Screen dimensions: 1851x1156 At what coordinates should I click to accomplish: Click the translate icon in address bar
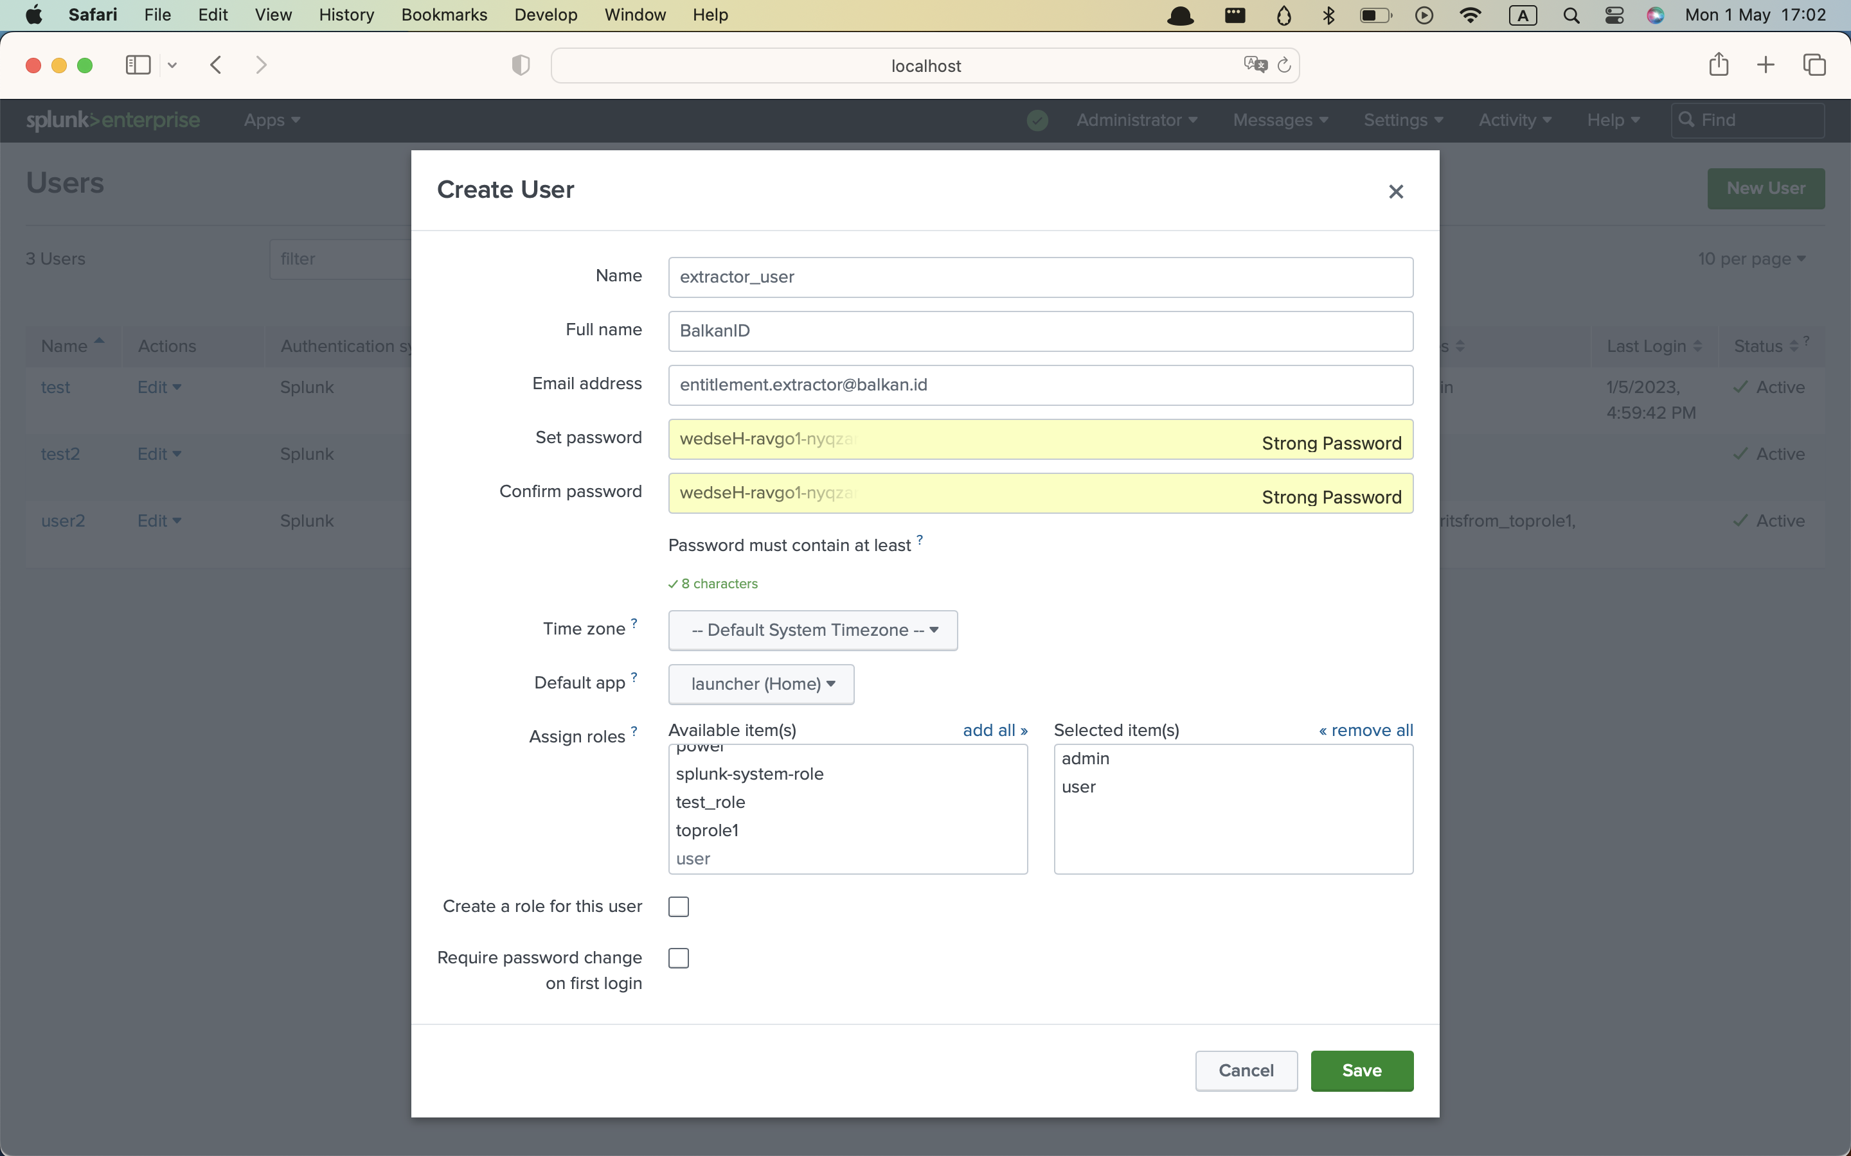(1255, 65)
